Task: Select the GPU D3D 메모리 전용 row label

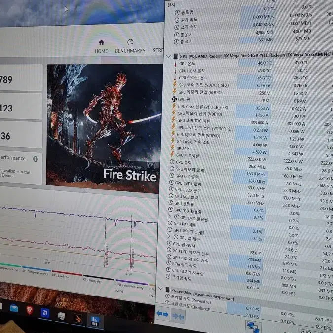Action: pos(190,252)
